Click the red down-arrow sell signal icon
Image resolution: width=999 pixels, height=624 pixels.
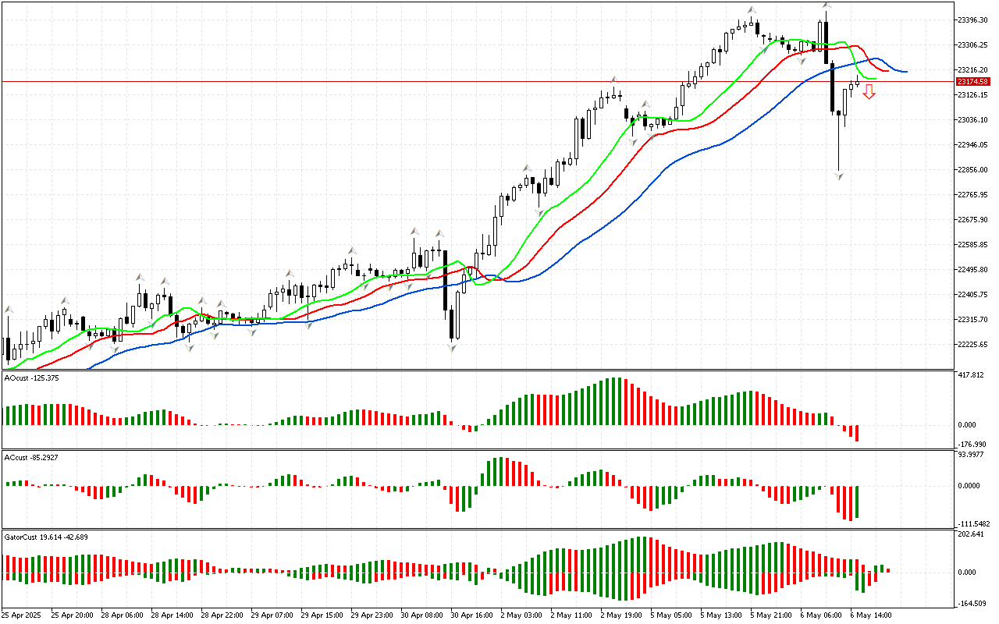pyautogui.click(x=869, y=92)
